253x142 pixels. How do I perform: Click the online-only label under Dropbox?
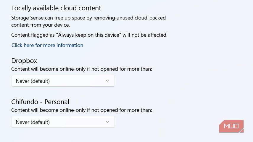(x=82, y=69)
